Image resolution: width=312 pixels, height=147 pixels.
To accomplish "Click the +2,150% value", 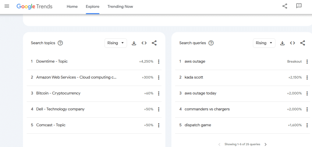I will pos(295,77).
